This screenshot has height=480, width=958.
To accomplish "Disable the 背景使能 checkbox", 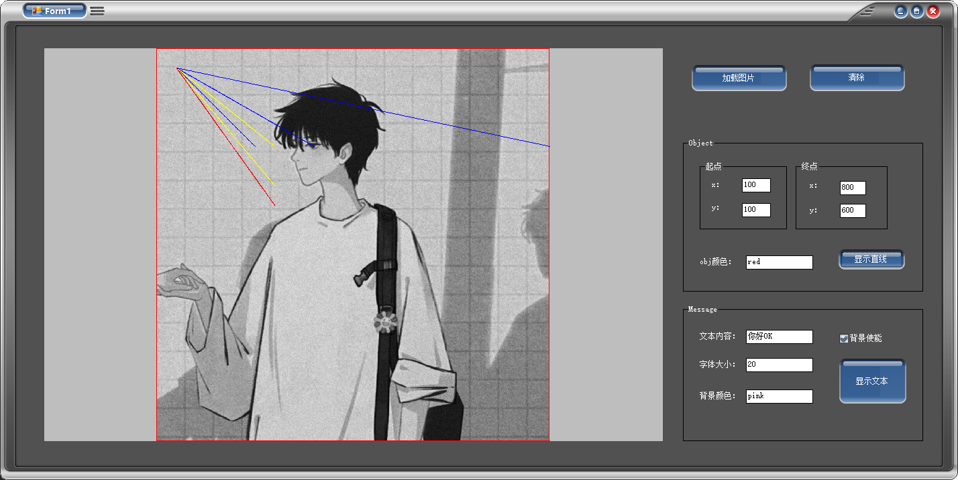I will point(844,338).
